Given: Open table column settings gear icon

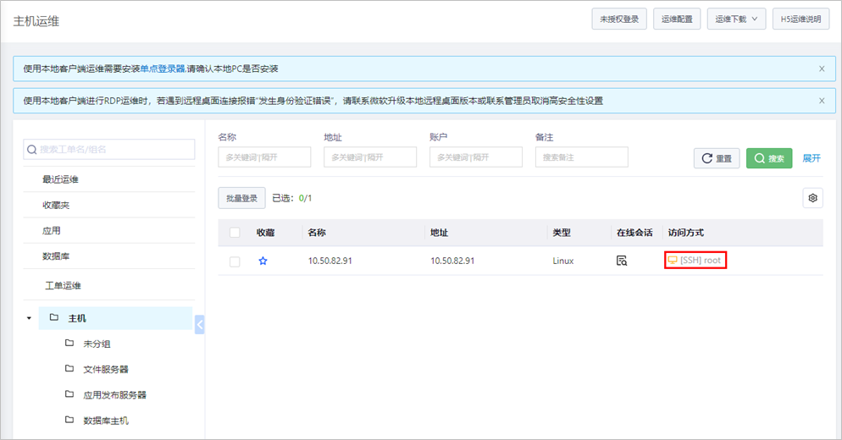Looking at the screenshot, I should 812,198.
